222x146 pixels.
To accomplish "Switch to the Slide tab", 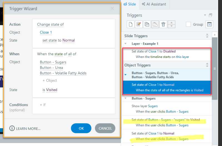I will [130, 4].
